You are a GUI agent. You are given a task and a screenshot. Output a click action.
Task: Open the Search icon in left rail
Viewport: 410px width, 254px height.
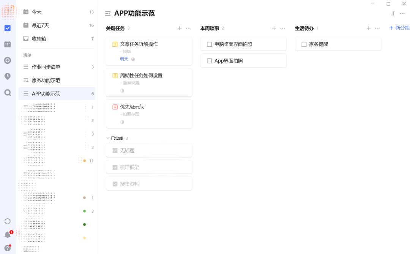click(8, 93)
